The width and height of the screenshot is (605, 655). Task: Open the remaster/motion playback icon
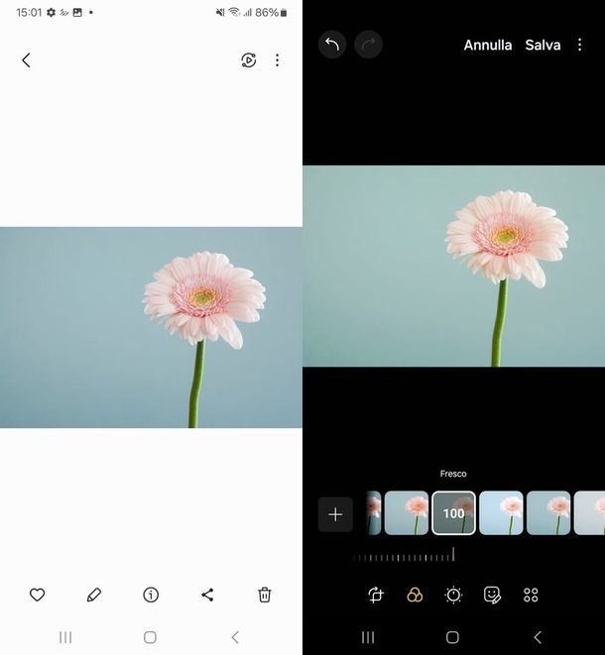pos(249,60)
